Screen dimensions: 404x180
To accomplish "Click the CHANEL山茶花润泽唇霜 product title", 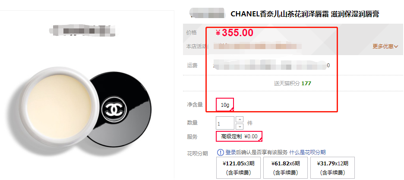I will (x=305, y=14).
